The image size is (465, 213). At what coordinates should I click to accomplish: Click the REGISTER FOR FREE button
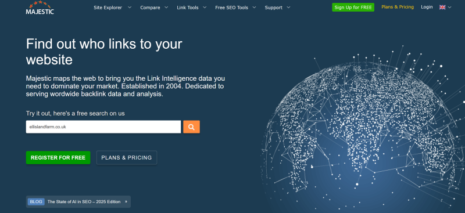pos(58,158)
